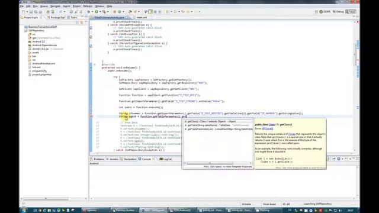
Task: Open dropdown next to External Tools icon
Action: click(108, 12)
